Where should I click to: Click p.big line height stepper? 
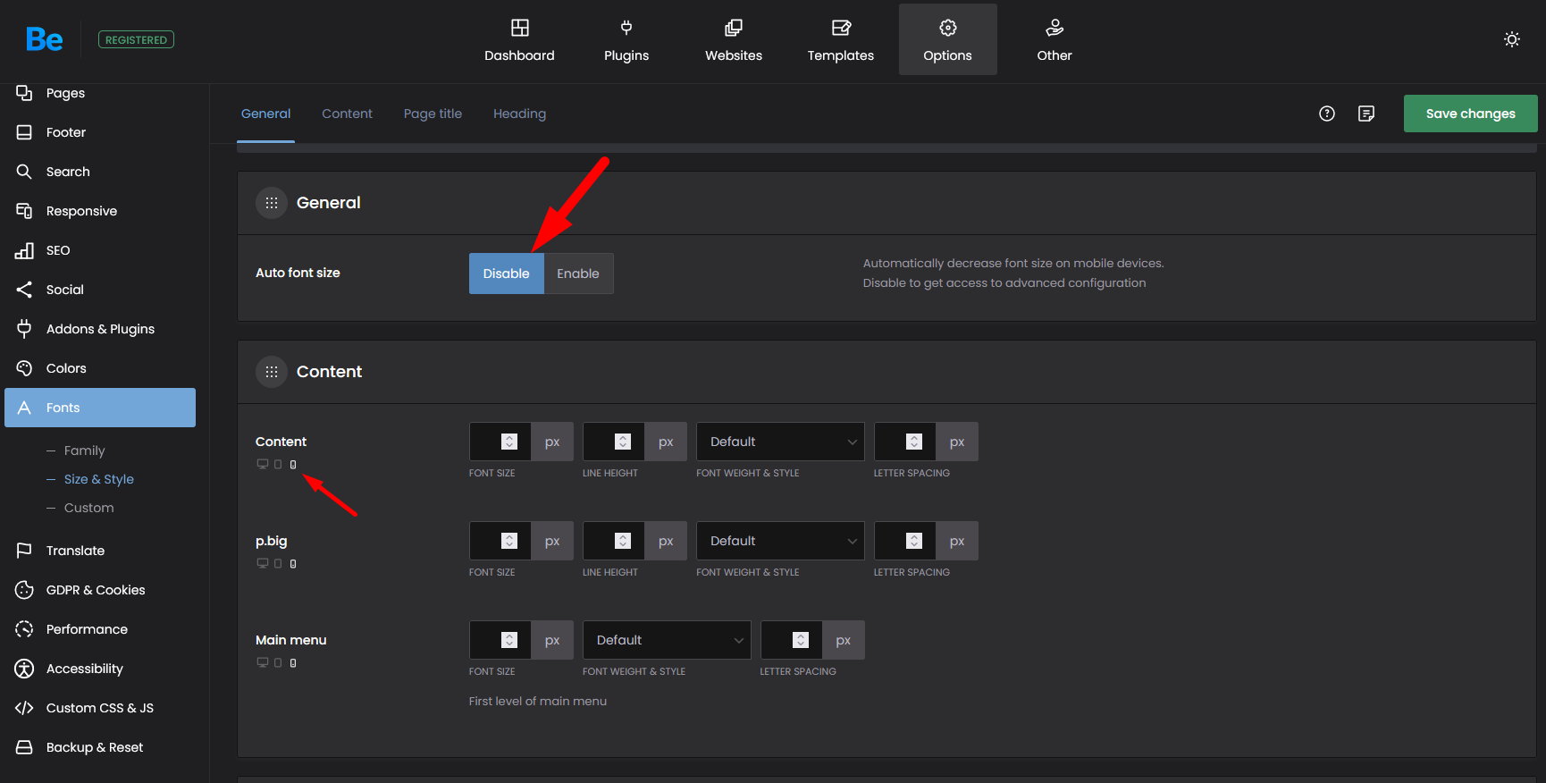click(x=623, y=541)
